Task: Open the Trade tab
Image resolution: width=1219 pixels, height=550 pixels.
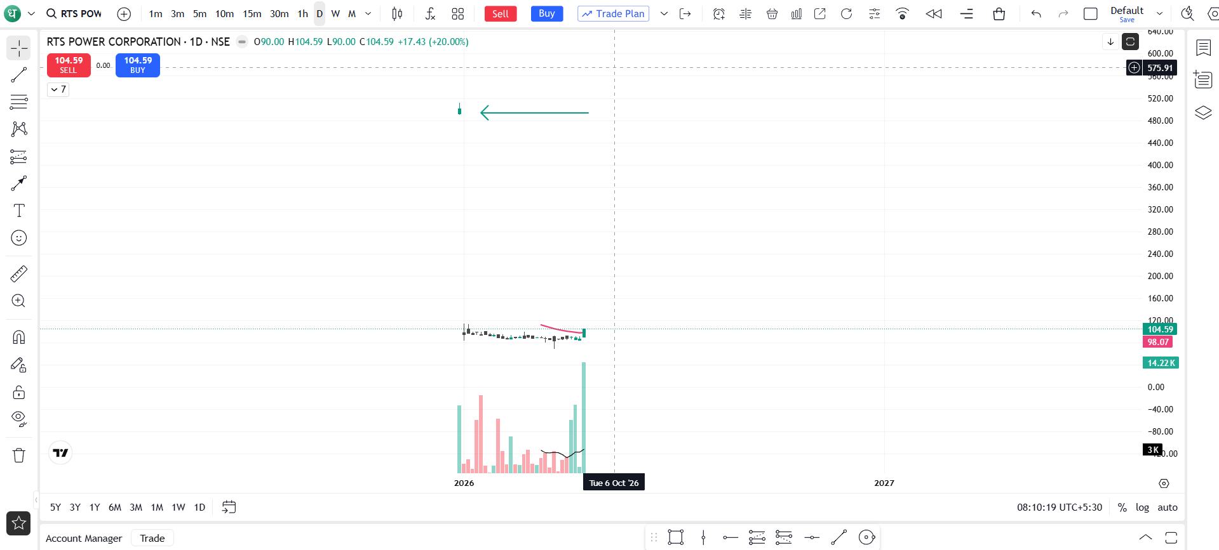Action: [152, 539]
